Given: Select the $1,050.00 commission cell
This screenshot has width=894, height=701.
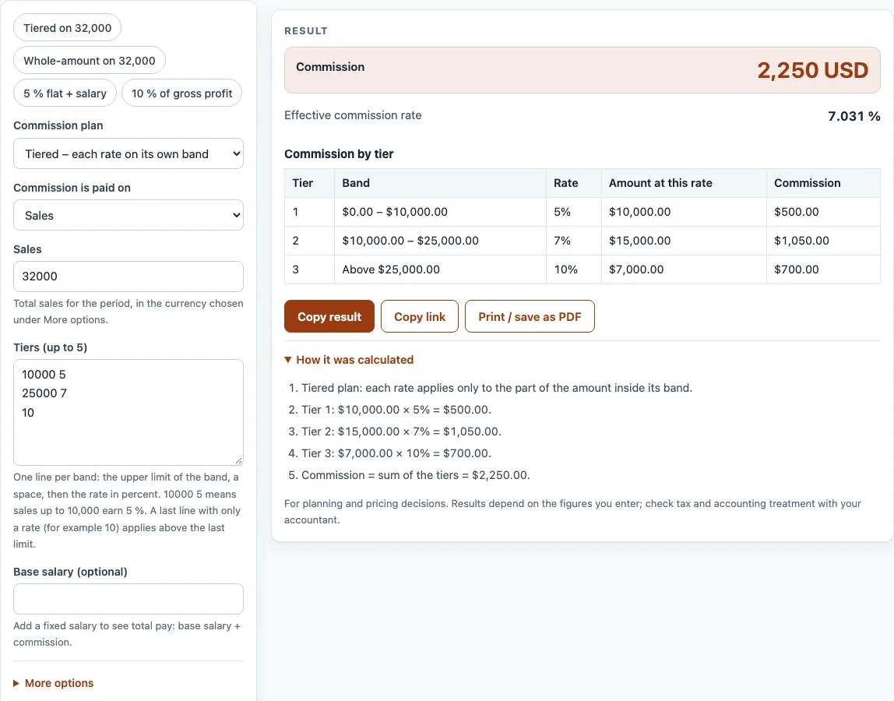Looking at the screenshot, I should click(823, 241).
